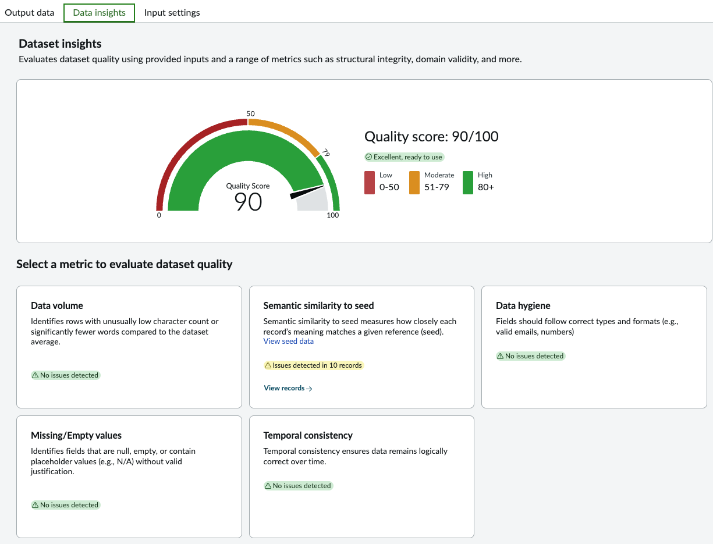Select the Semantic similarity to seed card

pyautogui.click(x=361, y=347)
